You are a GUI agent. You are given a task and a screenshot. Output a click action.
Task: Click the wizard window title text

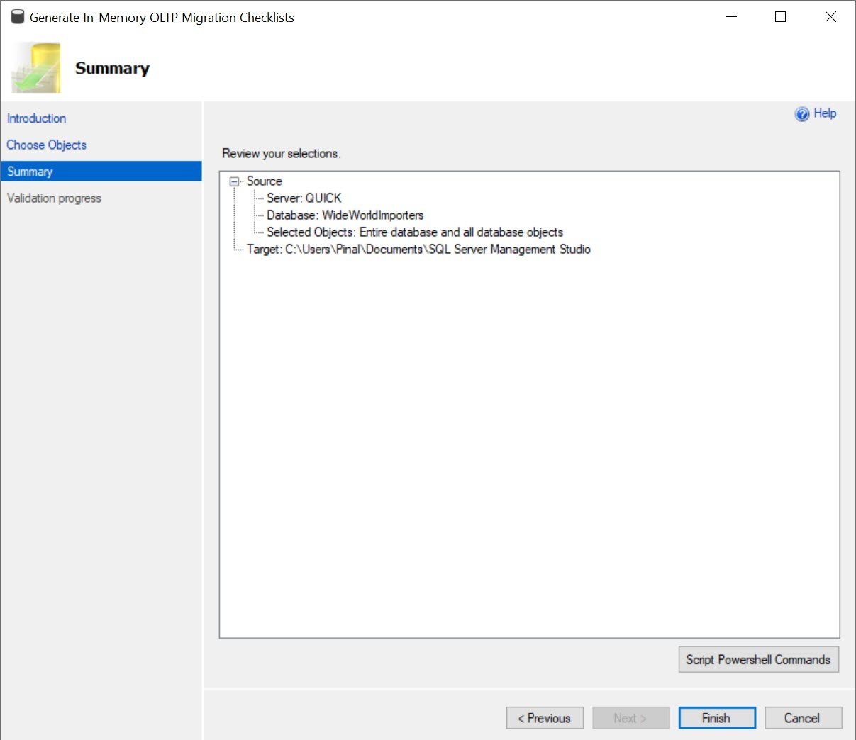[162, 18]
